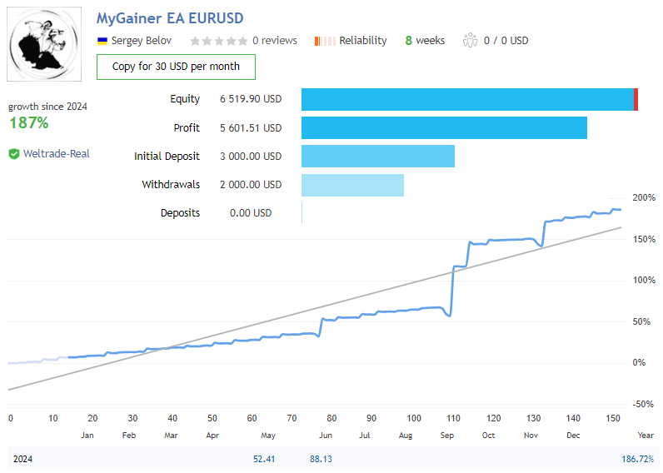Click the 5 601.51 USD profit value
Screen dimensions: 663x473
[x=251, y=128]
